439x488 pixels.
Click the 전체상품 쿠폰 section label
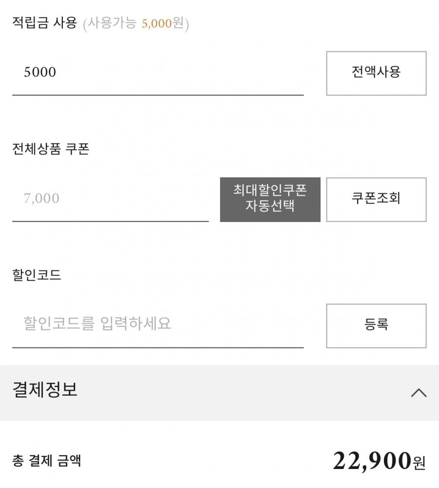pyautogui.click(x=51, y=149)
